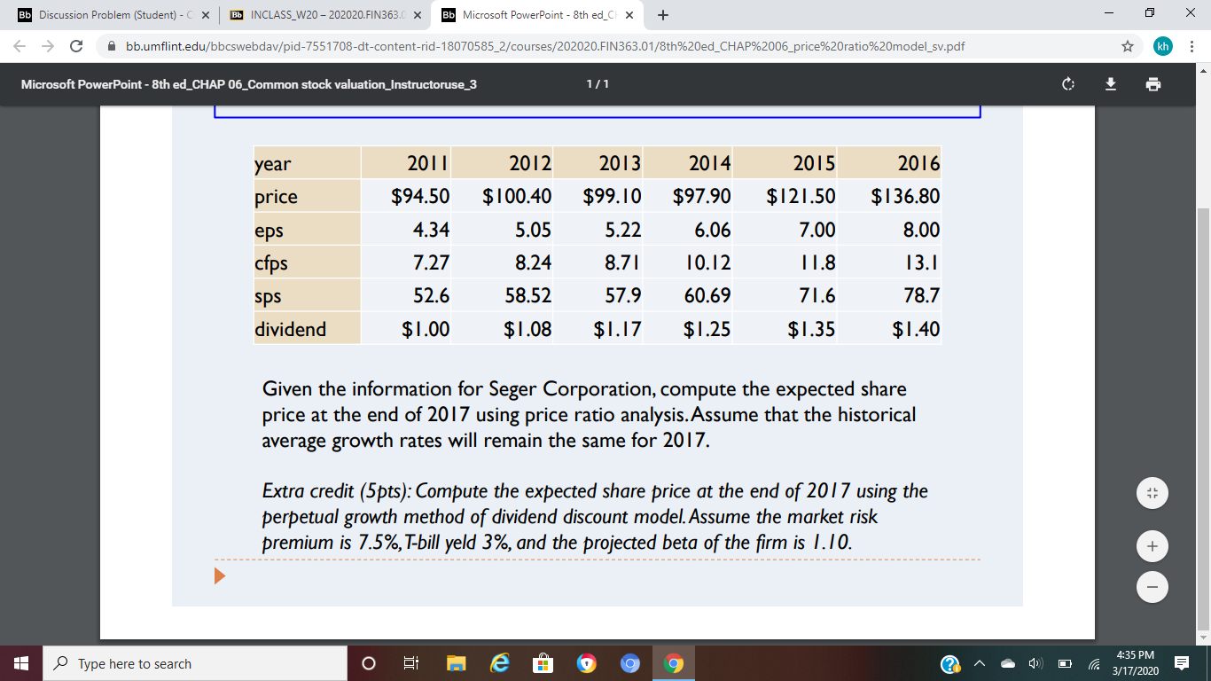Image resolution: width=1211 pixels, height=681 pixels.
Task: Close the Discussion Problem tab
Action: (x=205, y=15)
